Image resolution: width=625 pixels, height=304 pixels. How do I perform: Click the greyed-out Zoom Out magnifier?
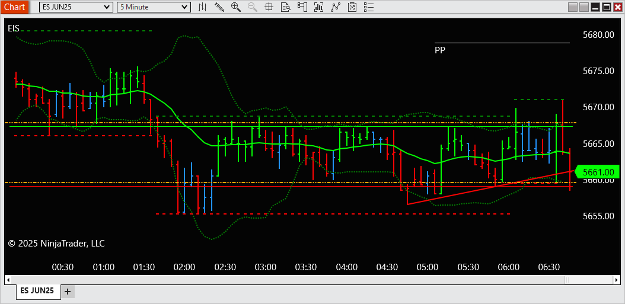tap(252, 7)
